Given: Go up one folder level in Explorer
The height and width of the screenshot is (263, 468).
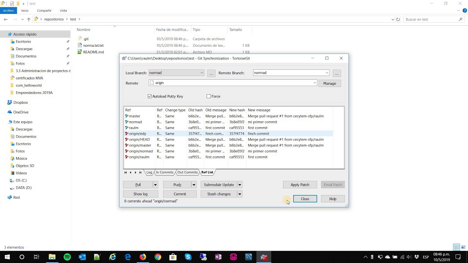Looking at the screenshot, I should tap(29, 19).
